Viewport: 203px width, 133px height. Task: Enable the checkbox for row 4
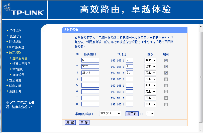pyautogui.click(x=166, y=79)
